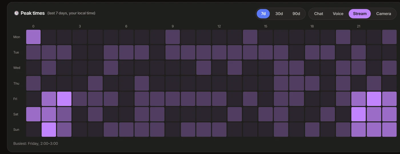The width and height of the screenshot is (400, 154).
Task: Click the 'last 7 days, your local time' note
Action: 71,13
